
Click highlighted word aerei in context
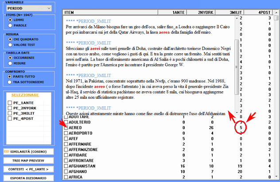95,49
